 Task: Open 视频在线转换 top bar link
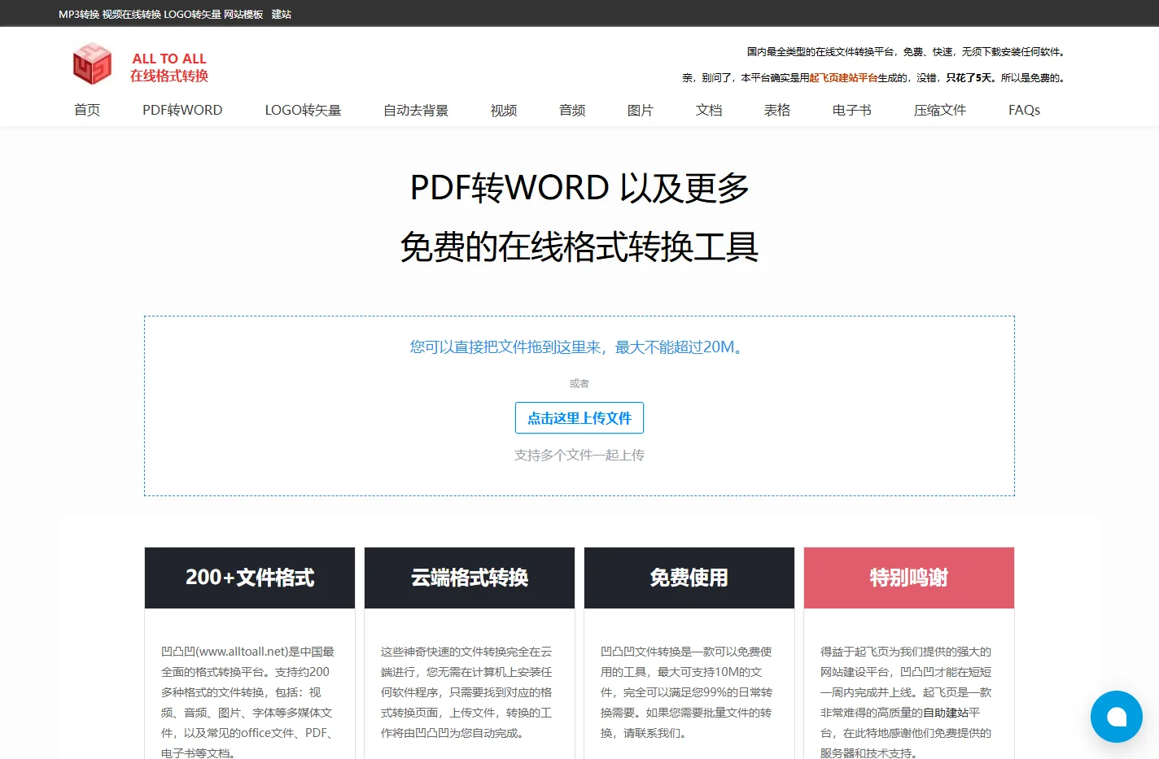tap(132, 14)
